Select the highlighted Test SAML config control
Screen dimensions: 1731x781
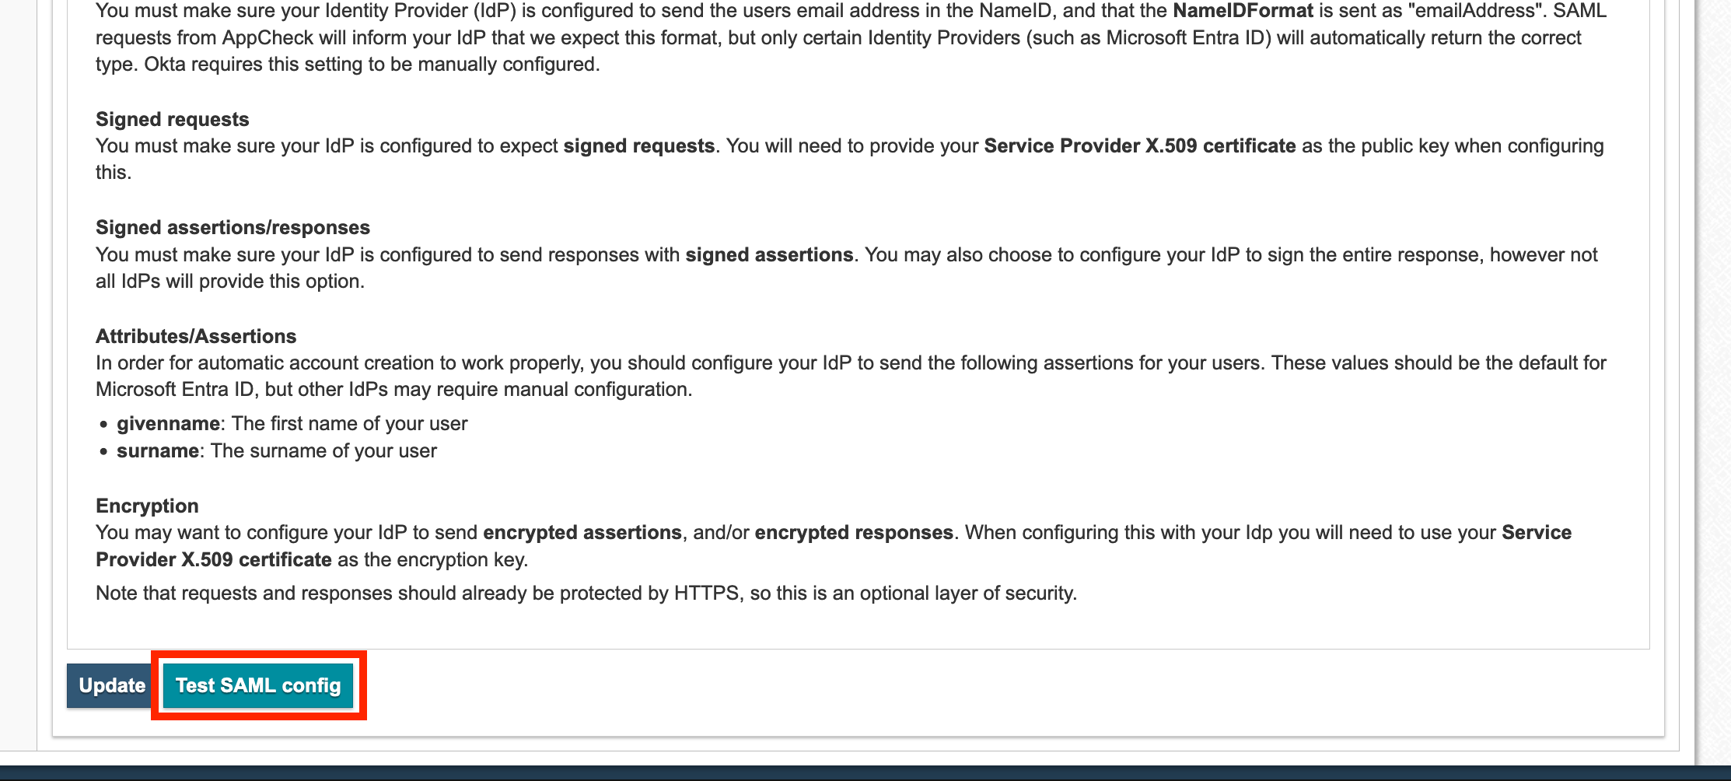coord(258,685)
